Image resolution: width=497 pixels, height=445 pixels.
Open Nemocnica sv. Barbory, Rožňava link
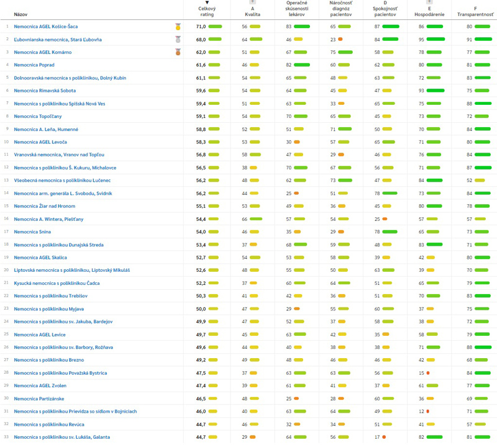(x=63, y=347)
